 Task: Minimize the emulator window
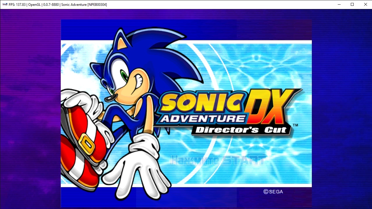[x=339, y=4]
